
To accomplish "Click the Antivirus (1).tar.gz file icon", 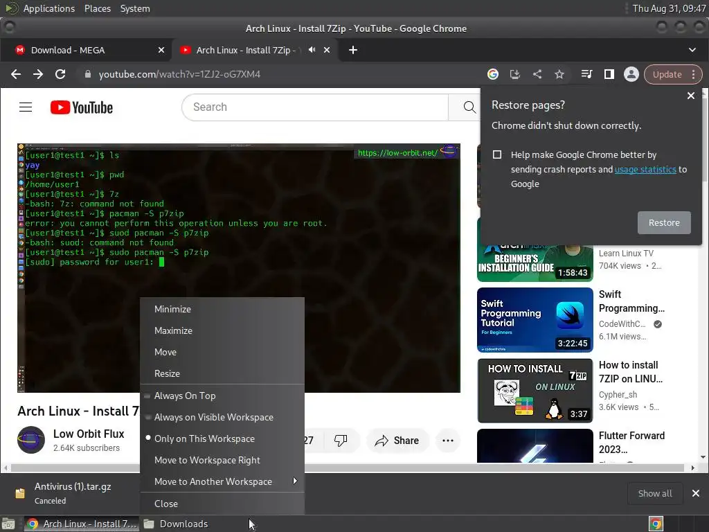I will pos(20,493).
